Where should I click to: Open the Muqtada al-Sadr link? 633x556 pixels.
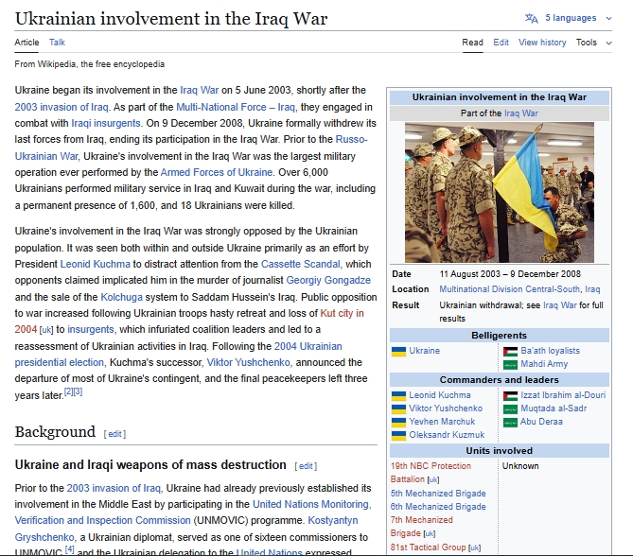554,408
